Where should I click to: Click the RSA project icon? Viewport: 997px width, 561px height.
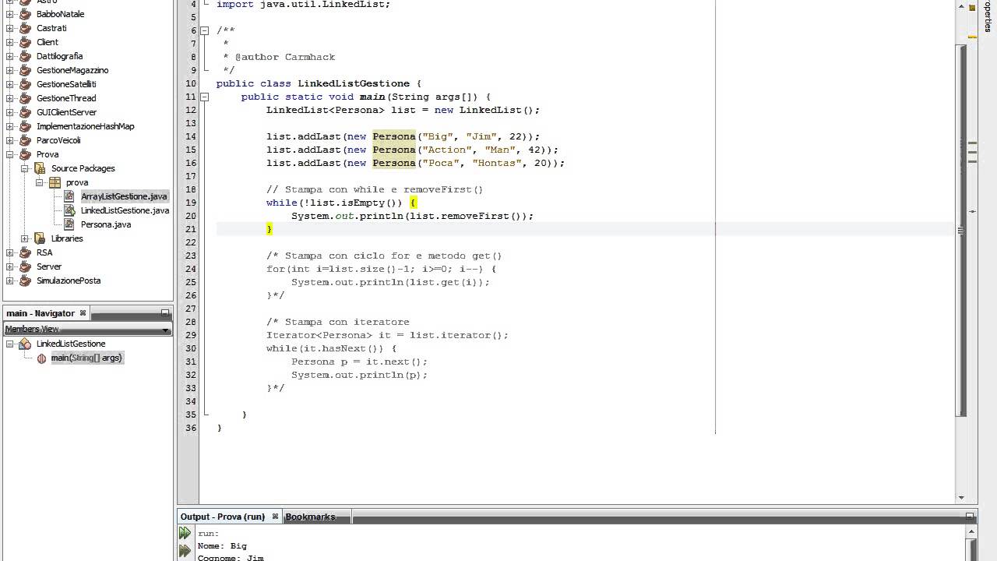tap(25, 252)
